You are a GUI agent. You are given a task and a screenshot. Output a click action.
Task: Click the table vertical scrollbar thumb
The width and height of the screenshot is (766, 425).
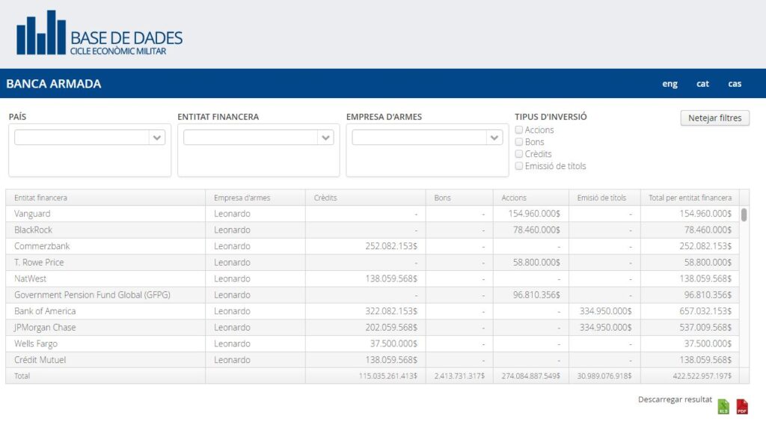[744, 215]
